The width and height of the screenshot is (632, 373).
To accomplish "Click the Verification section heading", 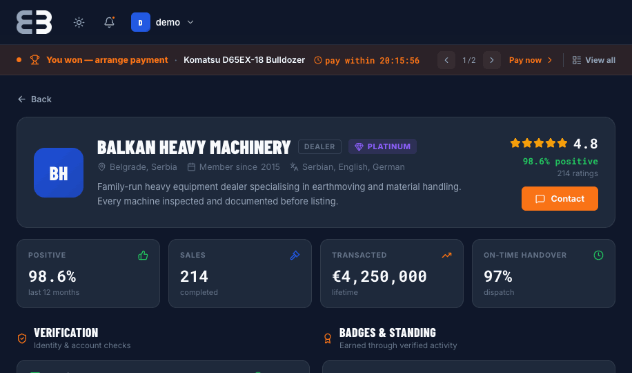I will (x=66, y=333).
